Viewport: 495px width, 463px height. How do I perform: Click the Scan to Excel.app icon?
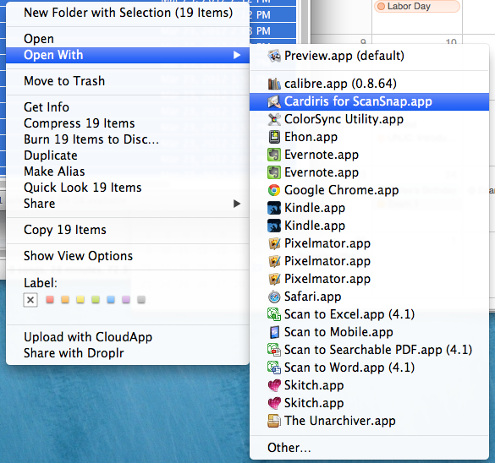click(274, 314)
